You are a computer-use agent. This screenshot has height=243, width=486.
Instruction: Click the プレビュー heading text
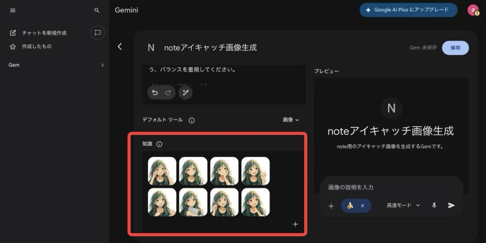point(326,71)
